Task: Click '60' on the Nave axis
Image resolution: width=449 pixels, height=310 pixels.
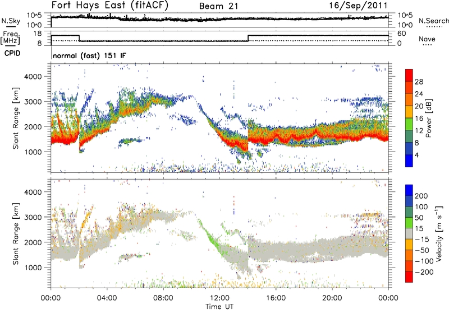Action: click(401, 34)
